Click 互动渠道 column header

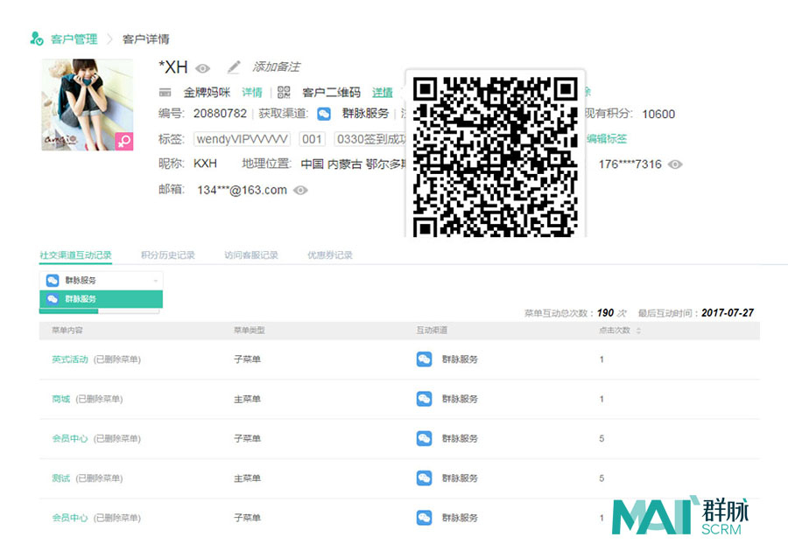(x=432, y=331)
